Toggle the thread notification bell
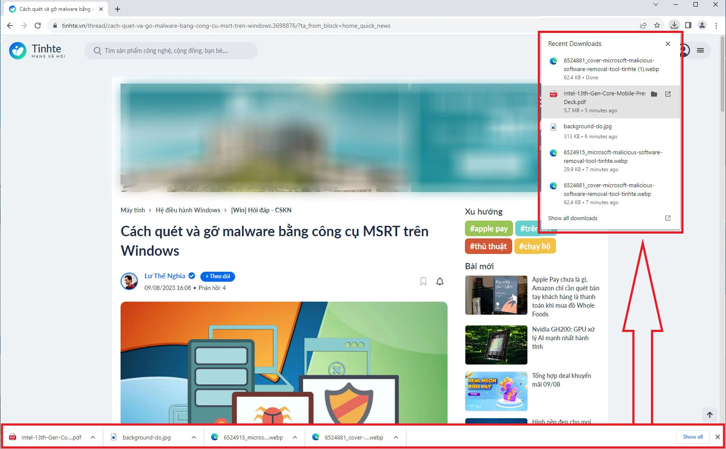Image resolution: width=726 pixels, height=449 pixels. [x=439, y=281]
